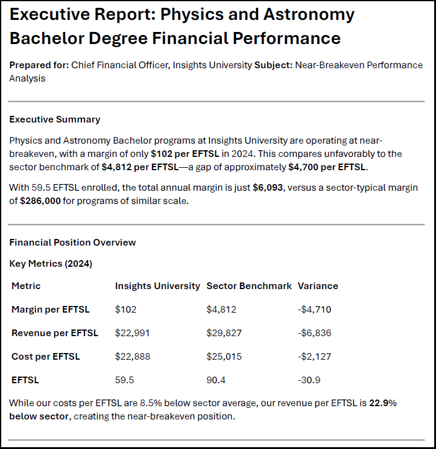Click the Variance column header
This screenshot has width=436, height=449.
click(318, 286)
